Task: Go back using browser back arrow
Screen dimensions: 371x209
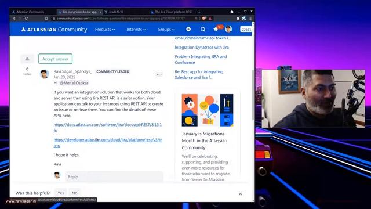Action: pyautogui.click(x=14, y=18)
